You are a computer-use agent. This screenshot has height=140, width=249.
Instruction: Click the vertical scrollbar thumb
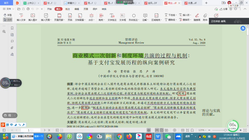tap(247, 32)
